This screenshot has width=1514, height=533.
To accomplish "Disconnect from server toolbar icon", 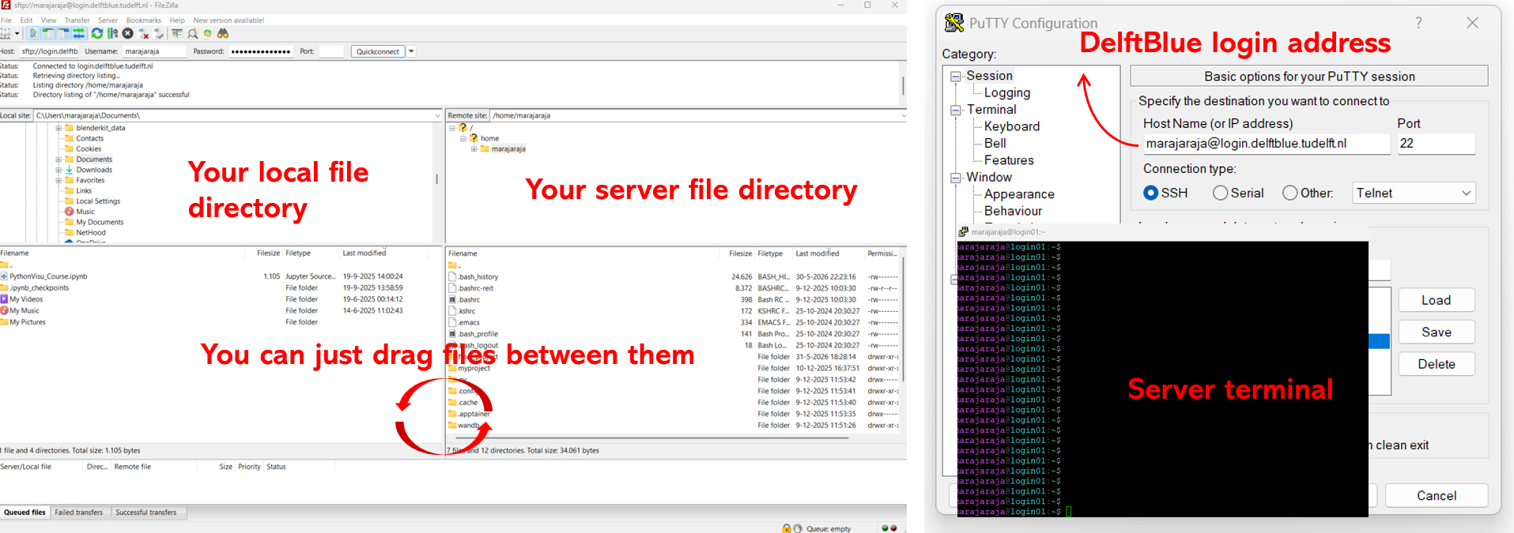I will pyautogui.click(x=143, y=33).
